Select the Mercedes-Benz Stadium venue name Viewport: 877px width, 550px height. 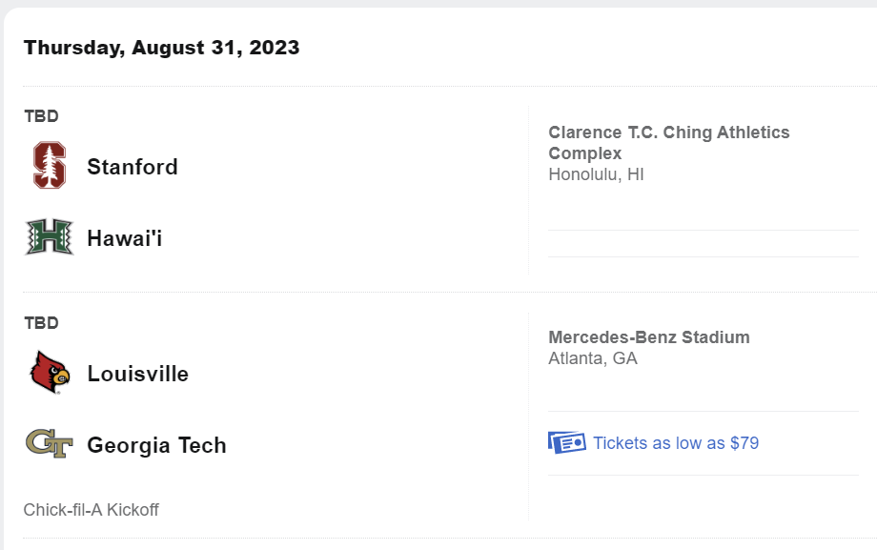pos(649,337)
